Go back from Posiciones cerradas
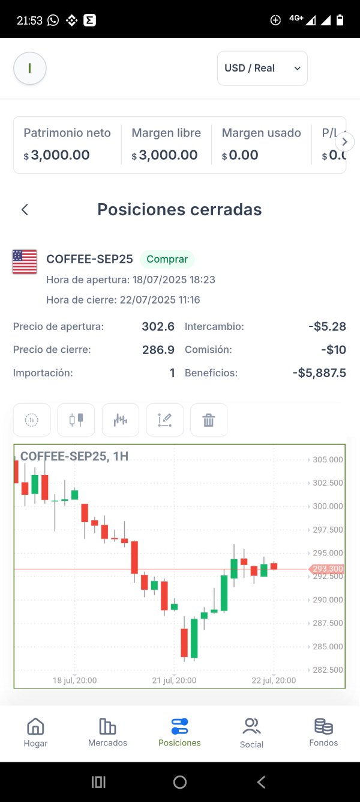Image resolution: width=360 pixels, height=802 pixels. click(25, 210)
